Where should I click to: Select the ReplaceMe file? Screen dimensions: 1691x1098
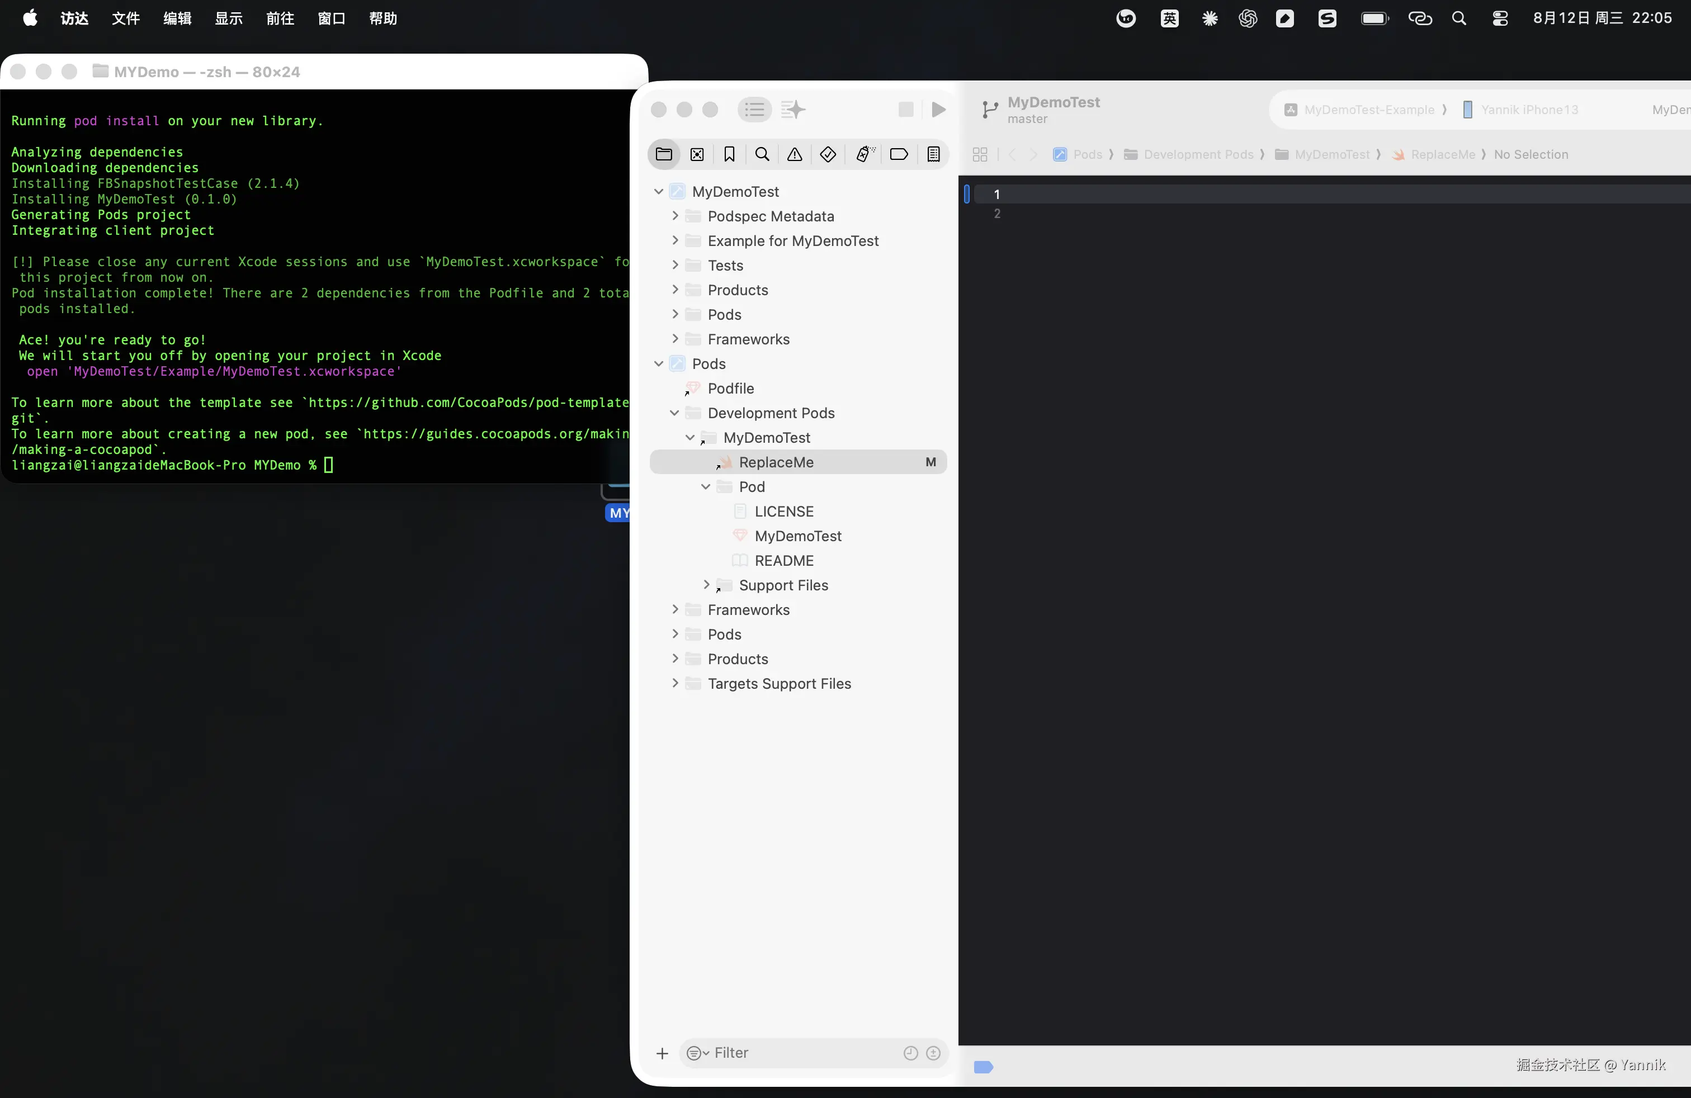(799, 462)
